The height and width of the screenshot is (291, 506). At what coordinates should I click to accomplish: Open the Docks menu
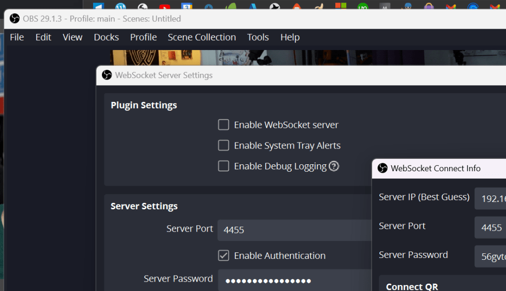tap(106, 37)
